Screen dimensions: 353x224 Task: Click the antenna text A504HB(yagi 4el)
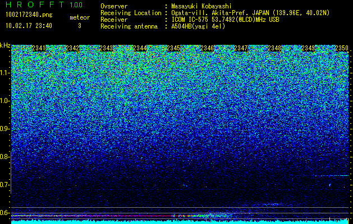point(198,26)
